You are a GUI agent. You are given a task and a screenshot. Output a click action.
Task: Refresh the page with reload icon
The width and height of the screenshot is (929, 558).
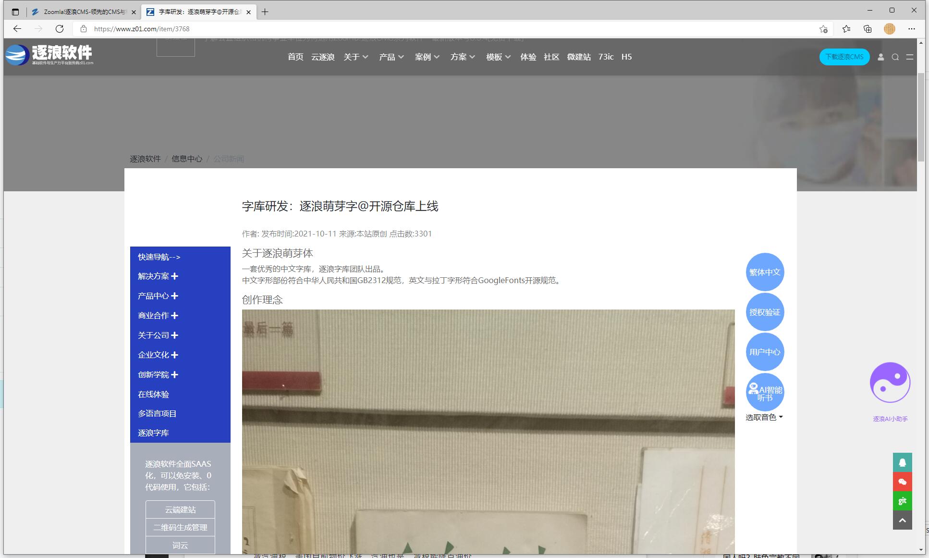[60, 29]
